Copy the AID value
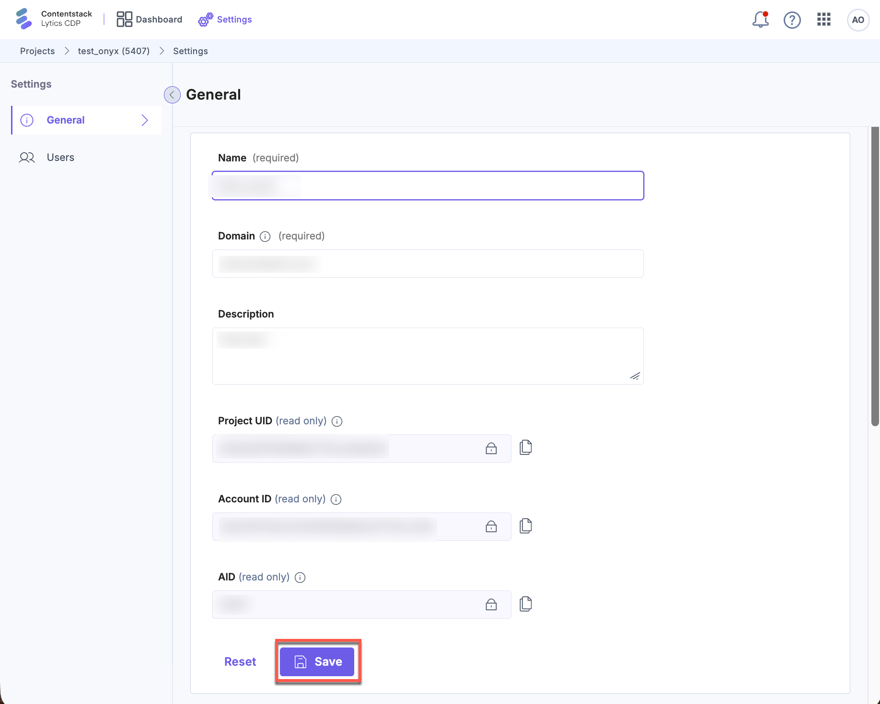Viewport: 880px width, 704px height. coord(526,603)
